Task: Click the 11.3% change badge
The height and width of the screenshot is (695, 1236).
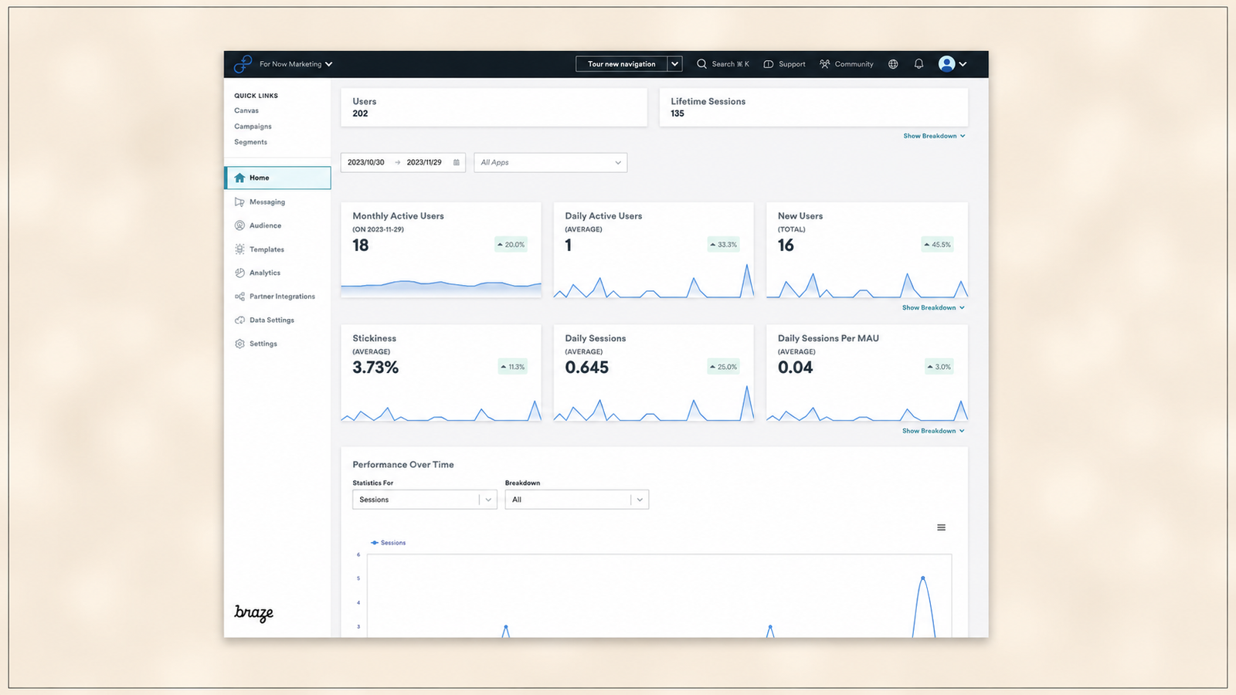Action: point(513,367)
